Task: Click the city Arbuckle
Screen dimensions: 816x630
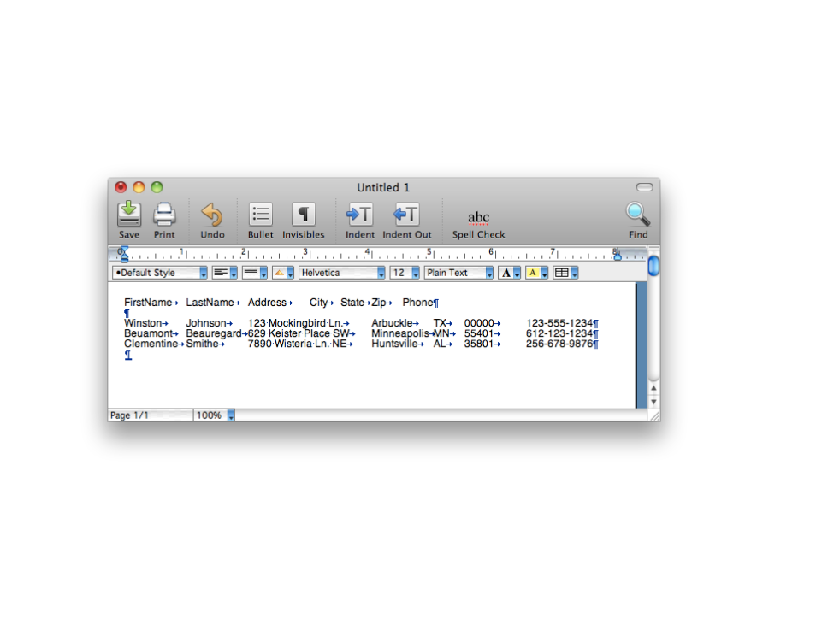Action: click(x=392, y=323)
